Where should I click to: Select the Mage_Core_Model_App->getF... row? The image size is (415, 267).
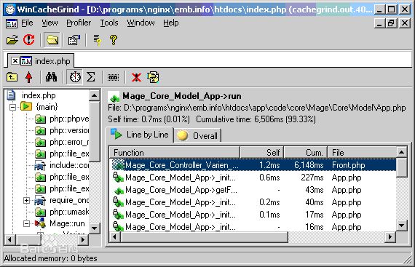pyautogui.click(x=253, y=190)
